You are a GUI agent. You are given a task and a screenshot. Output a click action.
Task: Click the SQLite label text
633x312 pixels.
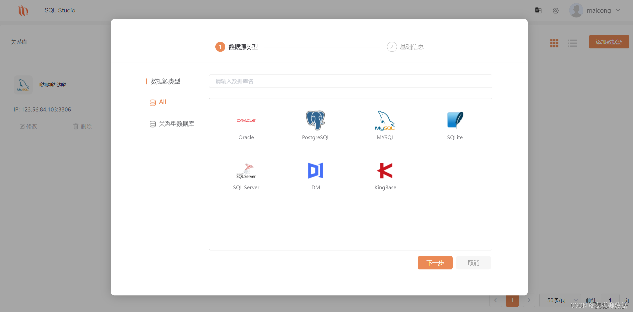coord(455,137)
